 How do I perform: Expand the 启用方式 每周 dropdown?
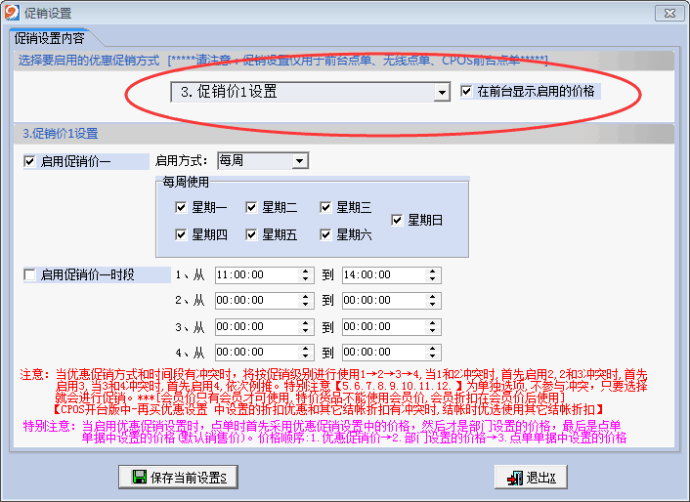(x=300, y=160)
